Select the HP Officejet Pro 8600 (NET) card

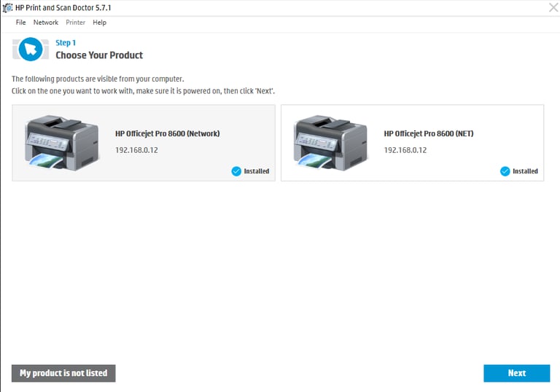click(x=413, y=143)
